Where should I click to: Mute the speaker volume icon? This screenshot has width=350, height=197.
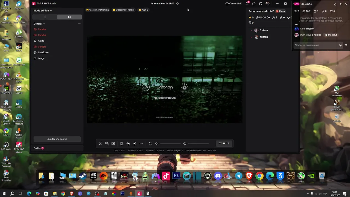tap(157, 144)
